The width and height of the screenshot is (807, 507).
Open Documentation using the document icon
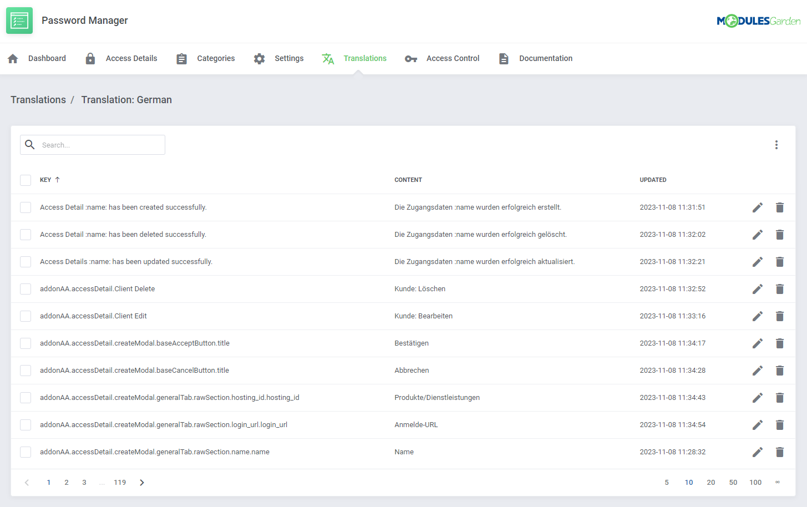[504, 58]
